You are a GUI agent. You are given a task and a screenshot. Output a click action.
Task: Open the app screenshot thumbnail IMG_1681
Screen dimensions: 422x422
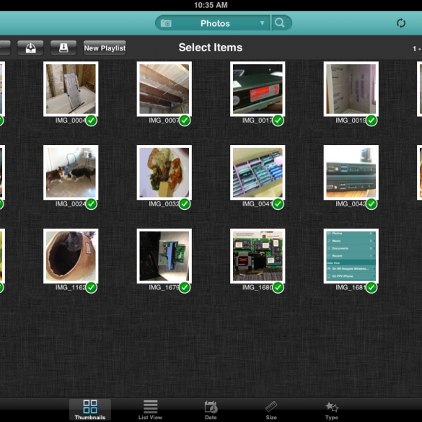(351, 256)
